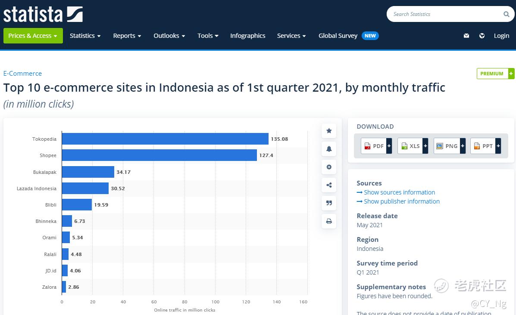516x315 pixels.
Task: Click the JD.id label
Action: pyautogui.click(x=51, y=271)
